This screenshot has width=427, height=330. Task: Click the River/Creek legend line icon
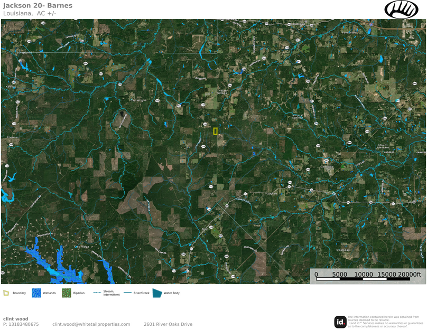click(127, 293)
